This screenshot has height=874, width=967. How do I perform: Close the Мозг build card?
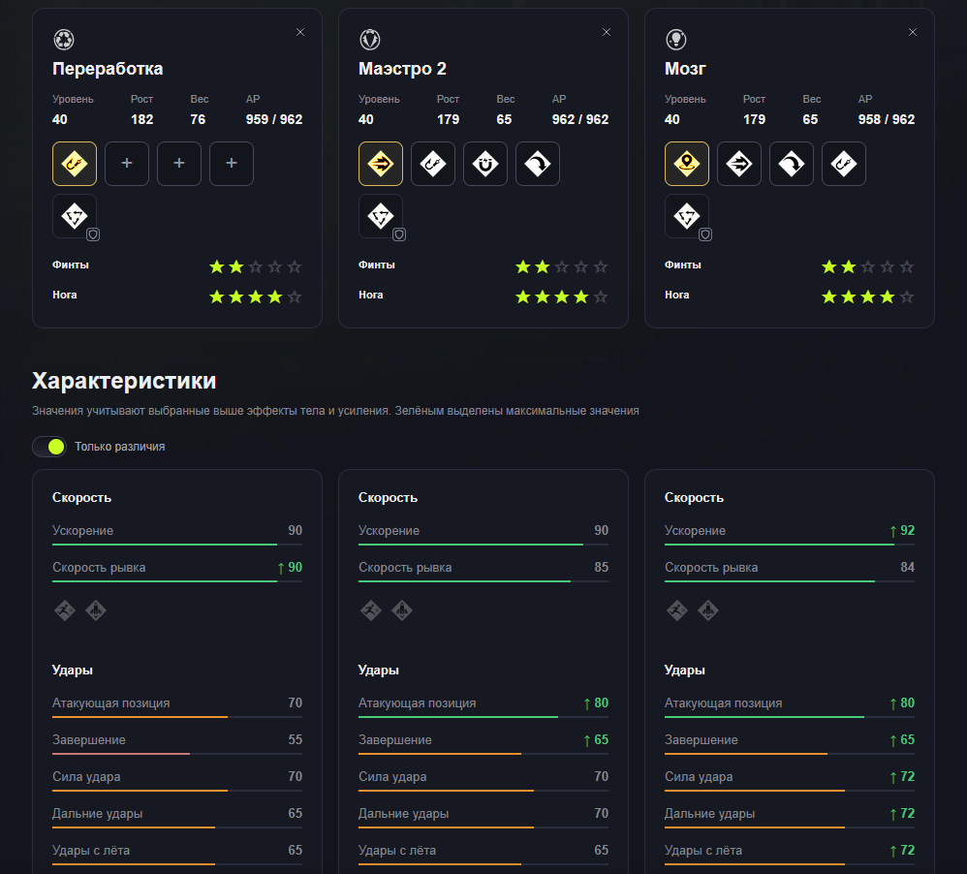click(912, 32)
